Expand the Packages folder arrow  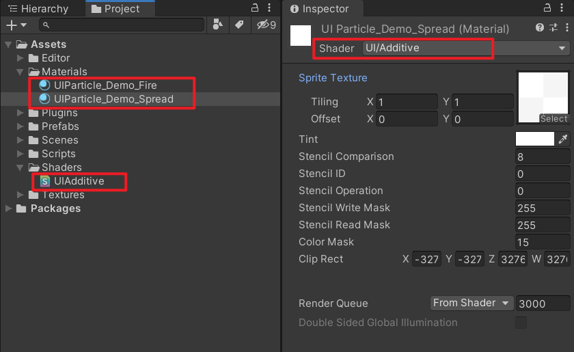8,208
